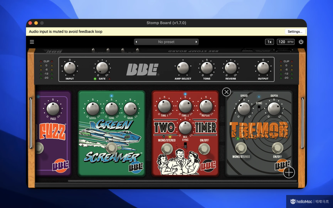Click the AMP SELECT knob
Viewport: 333px width, 208px height.
[x=183, y=68]
